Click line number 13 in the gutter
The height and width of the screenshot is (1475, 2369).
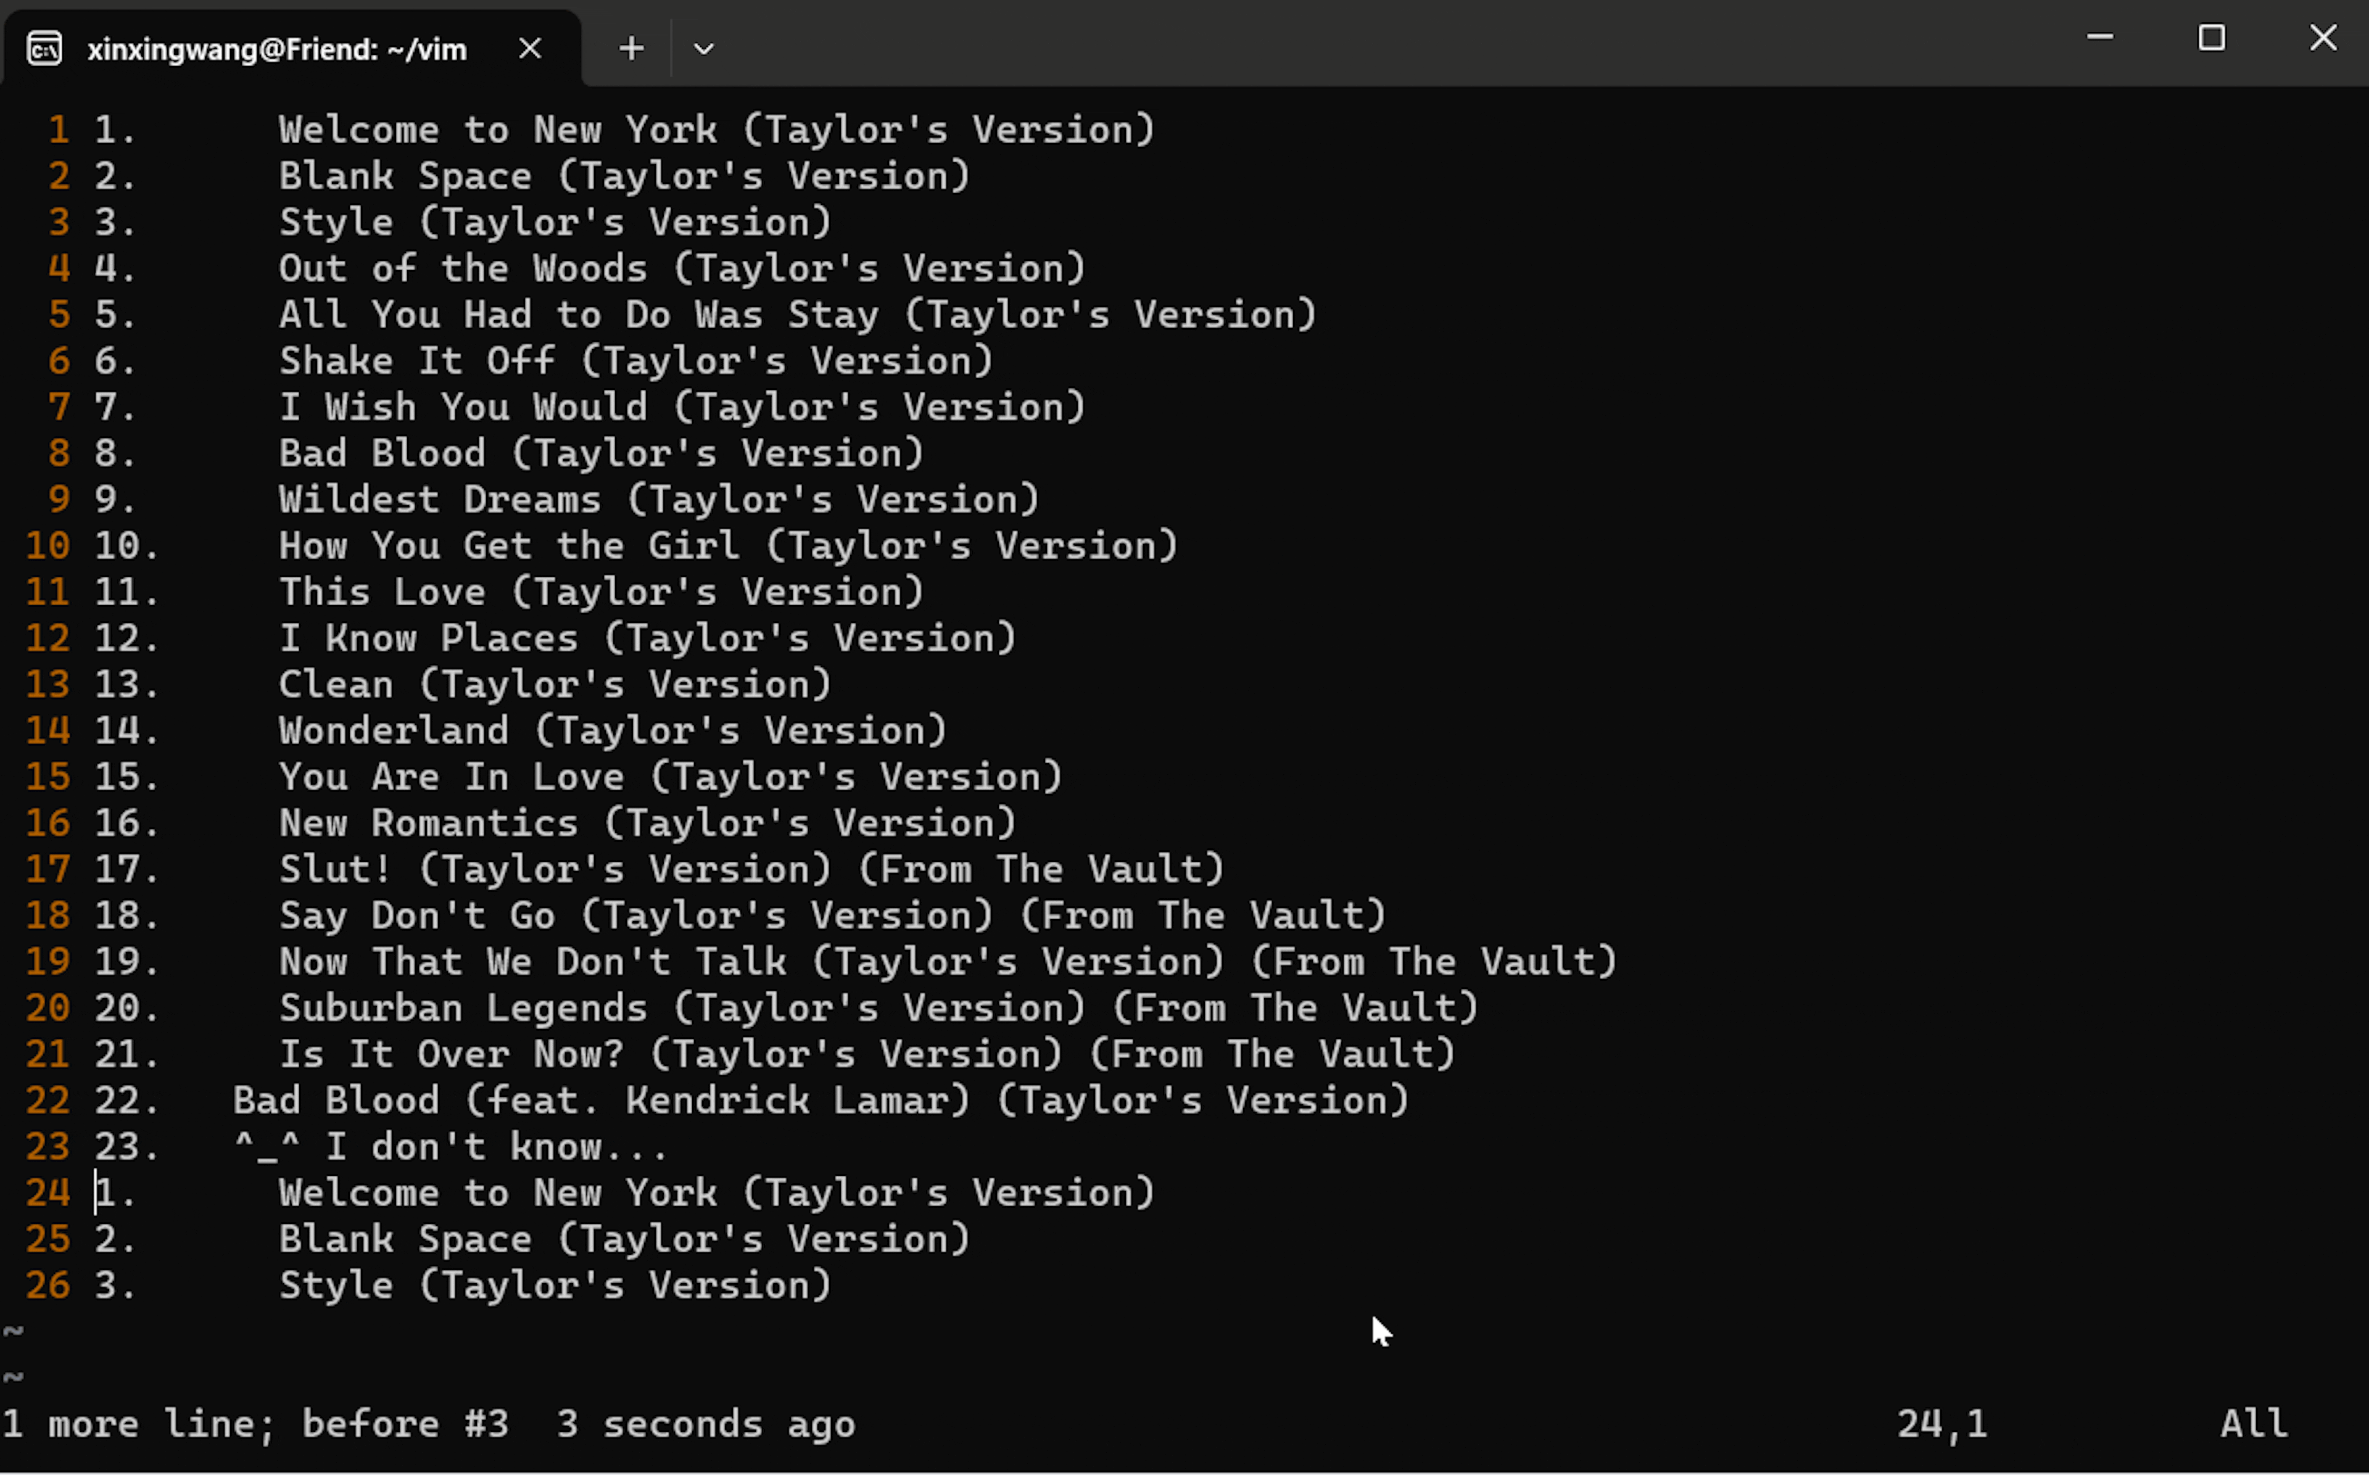coord(48,684)
